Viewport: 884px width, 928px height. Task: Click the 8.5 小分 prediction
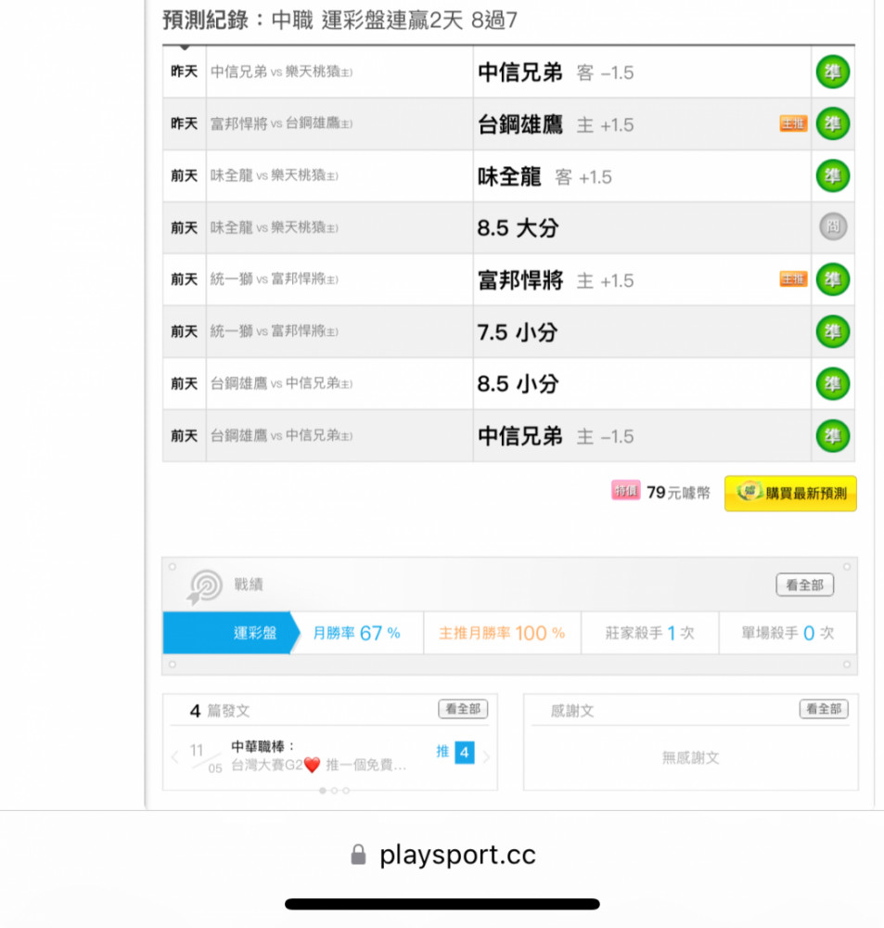518,384
